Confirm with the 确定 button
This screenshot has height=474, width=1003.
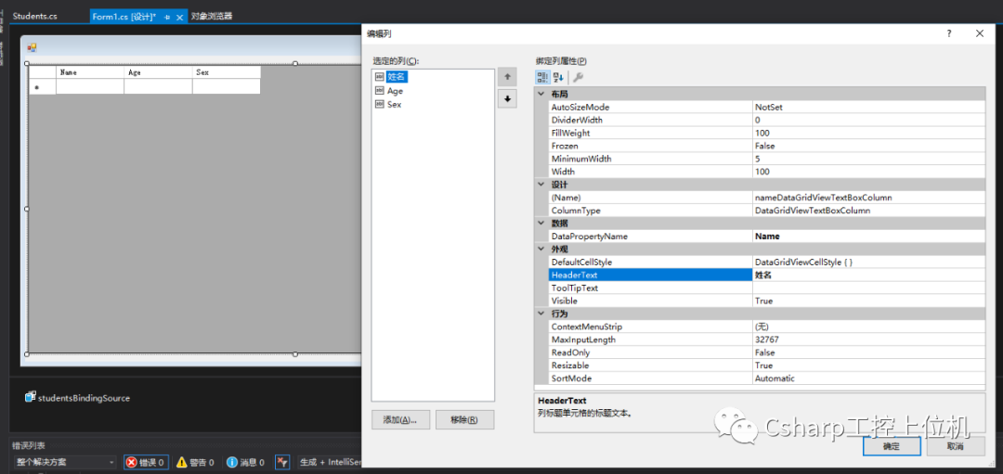[x=891, y=446]
